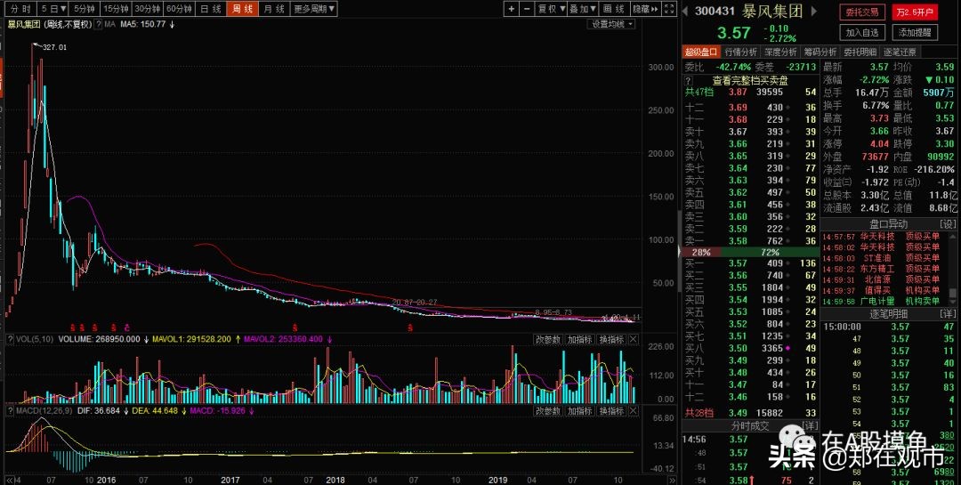The width and height of the screenshot is (961, 485).
Task: Click red S marker near 2018-07
Action: 410,327
